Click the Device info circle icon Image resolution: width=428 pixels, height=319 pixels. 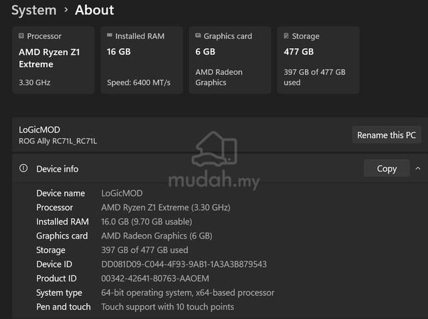[x=23, y=168]
